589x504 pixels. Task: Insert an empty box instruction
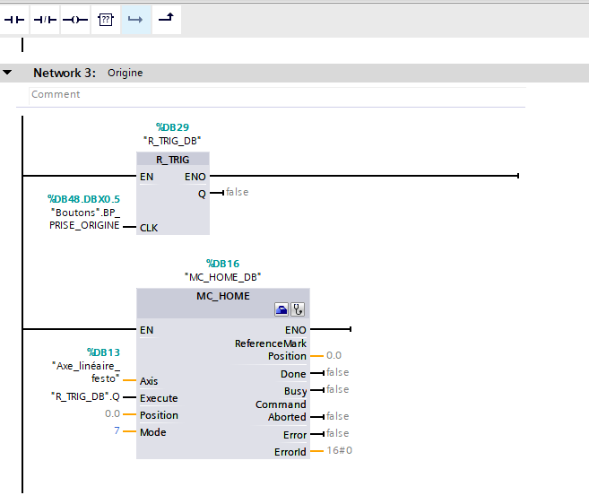[x=106, y=20]
